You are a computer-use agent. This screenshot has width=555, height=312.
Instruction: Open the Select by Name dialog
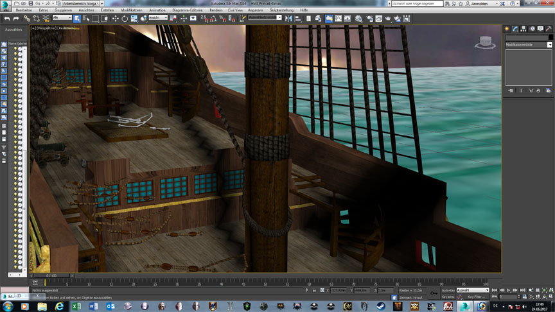pos(86,19)
